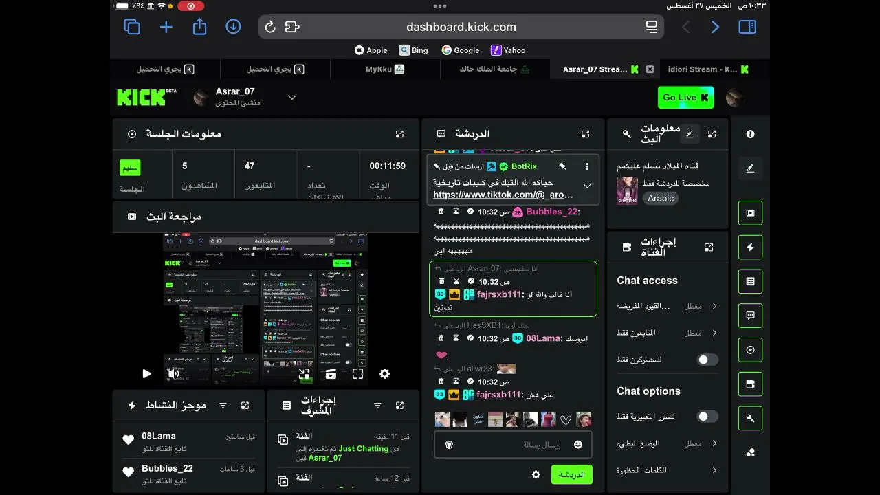Open three-dot menu on BotRix pinned message
The height and width of the screenshot is (495, 880).
[x=586, y=166]
